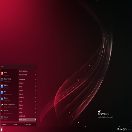Click the application launcher panel icon

pyautogui.click(x=2, y=129)
